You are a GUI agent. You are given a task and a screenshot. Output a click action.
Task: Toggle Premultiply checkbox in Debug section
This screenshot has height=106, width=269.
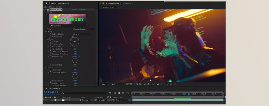[73, 36]
